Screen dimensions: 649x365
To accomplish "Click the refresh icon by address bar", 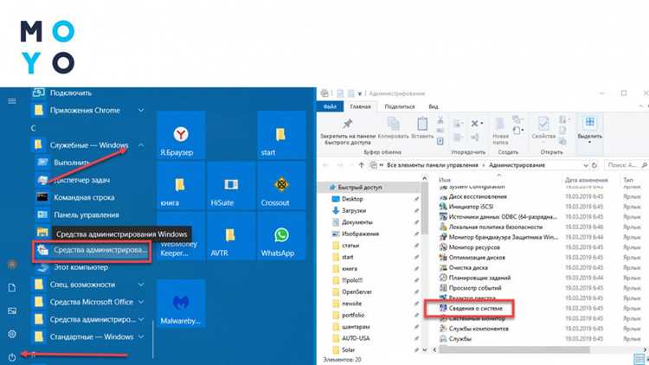I will (x=594, y=165).
